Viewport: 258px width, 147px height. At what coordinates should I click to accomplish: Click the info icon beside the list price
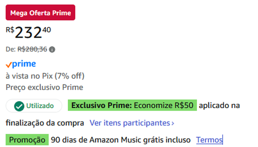[52, 49]
